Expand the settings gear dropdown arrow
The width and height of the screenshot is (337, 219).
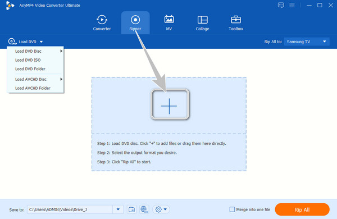(165, 209)
